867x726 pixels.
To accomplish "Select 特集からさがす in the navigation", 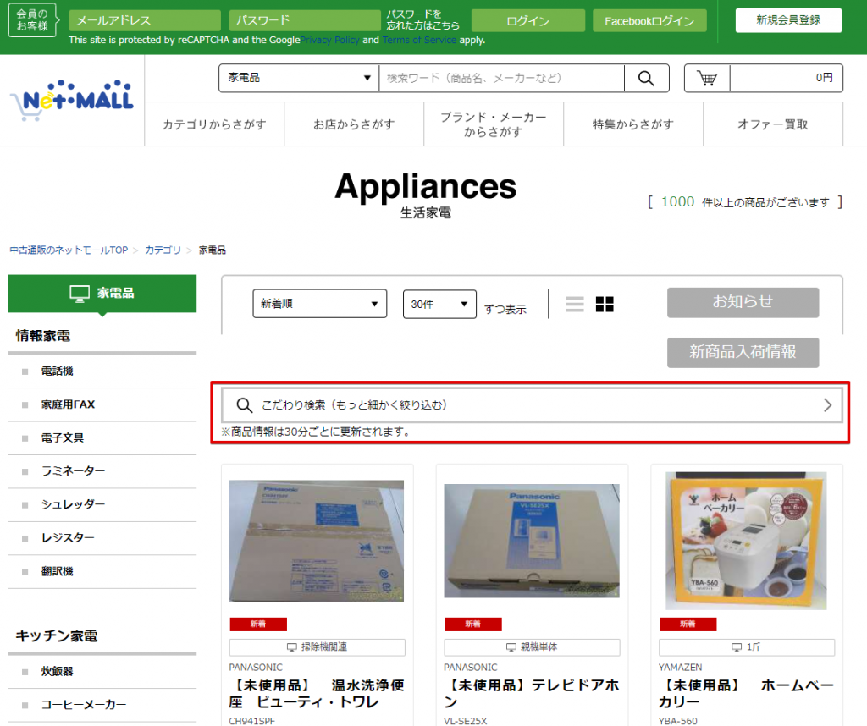I will click(x=632, y=124).
